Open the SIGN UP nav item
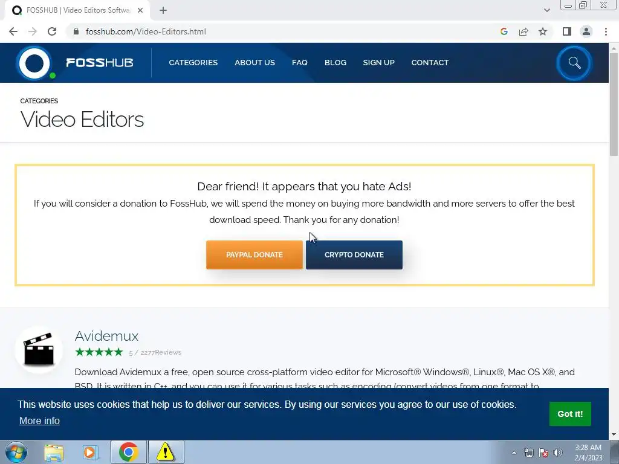 point(378,62)
